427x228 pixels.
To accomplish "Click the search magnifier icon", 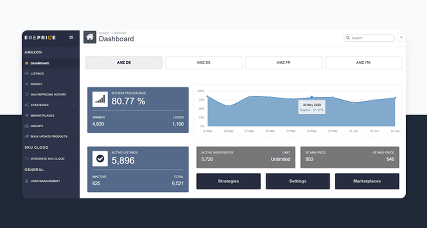I will coord(348,38).
